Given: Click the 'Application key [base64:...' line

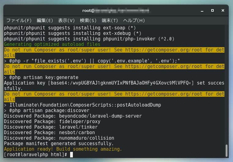Looking at the screenshot, I should click(114, 86).
